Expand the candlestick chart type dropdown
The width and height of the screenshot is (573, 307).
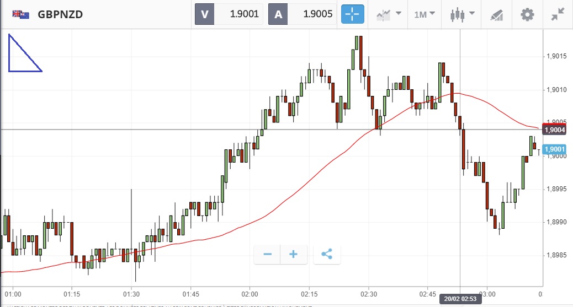pos(461,14)
